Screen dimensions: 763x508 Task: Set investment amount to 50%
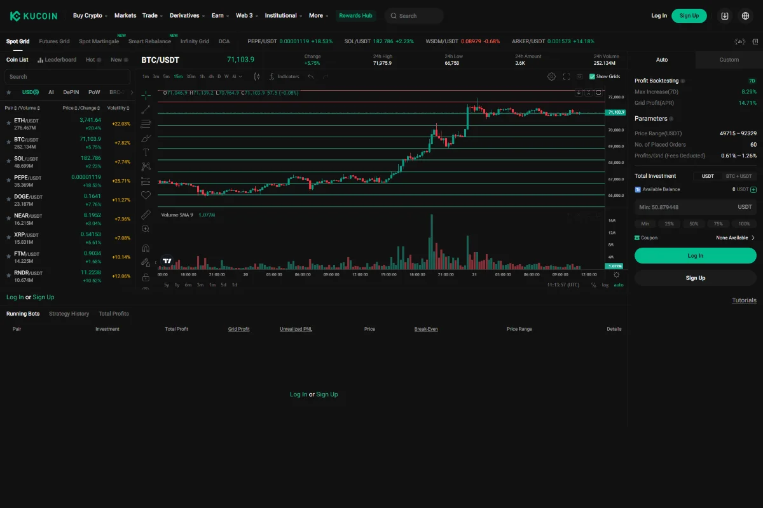[x=693, y=224]
